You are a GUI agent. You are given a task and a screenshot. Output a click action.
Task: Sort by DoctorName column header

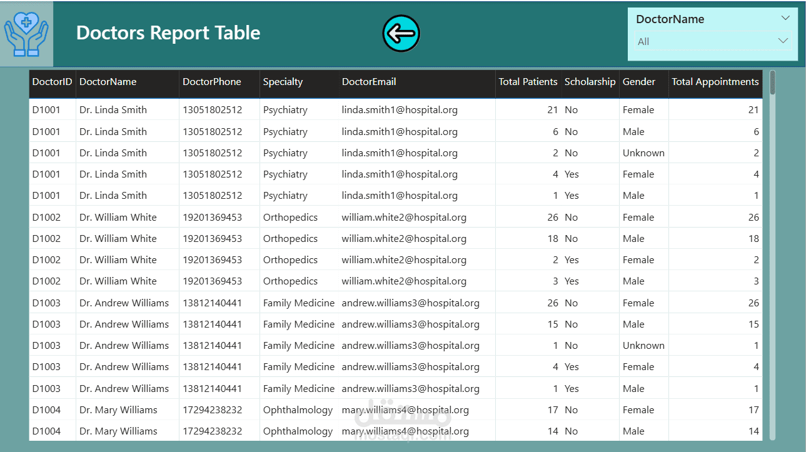coord(108,82)
